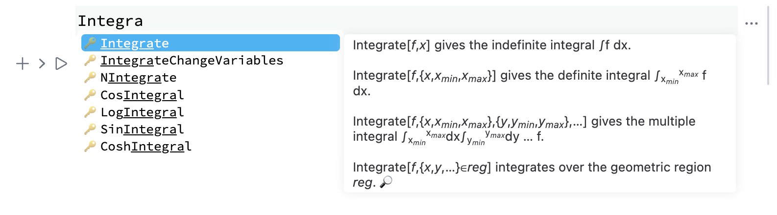This screenshot has width=777, height=215.
Task: Select CoshIntegral in the autocomplete list
Action: coord(146,146)
